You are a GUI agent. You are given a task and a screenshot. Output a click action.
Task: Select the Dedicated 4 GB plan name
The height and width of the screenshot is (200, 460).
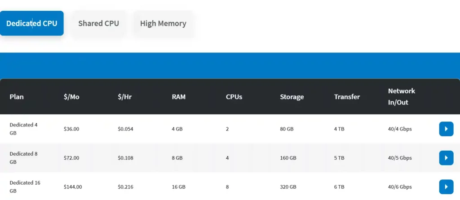point(23,129)
